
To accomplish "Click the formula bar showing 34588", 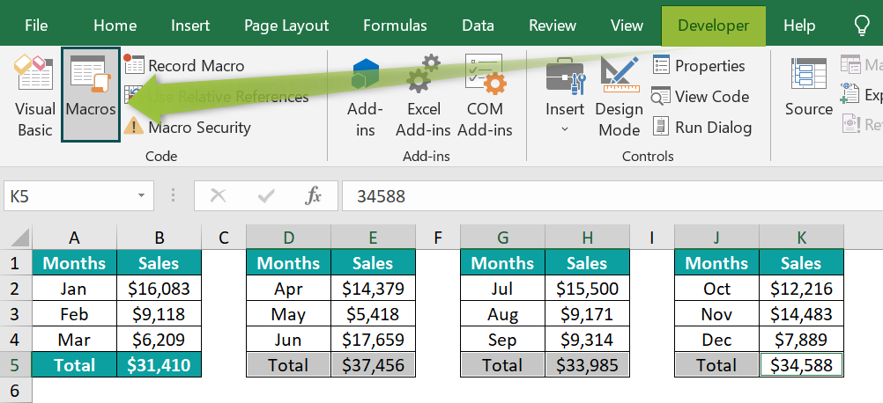I will click(612, 195).
